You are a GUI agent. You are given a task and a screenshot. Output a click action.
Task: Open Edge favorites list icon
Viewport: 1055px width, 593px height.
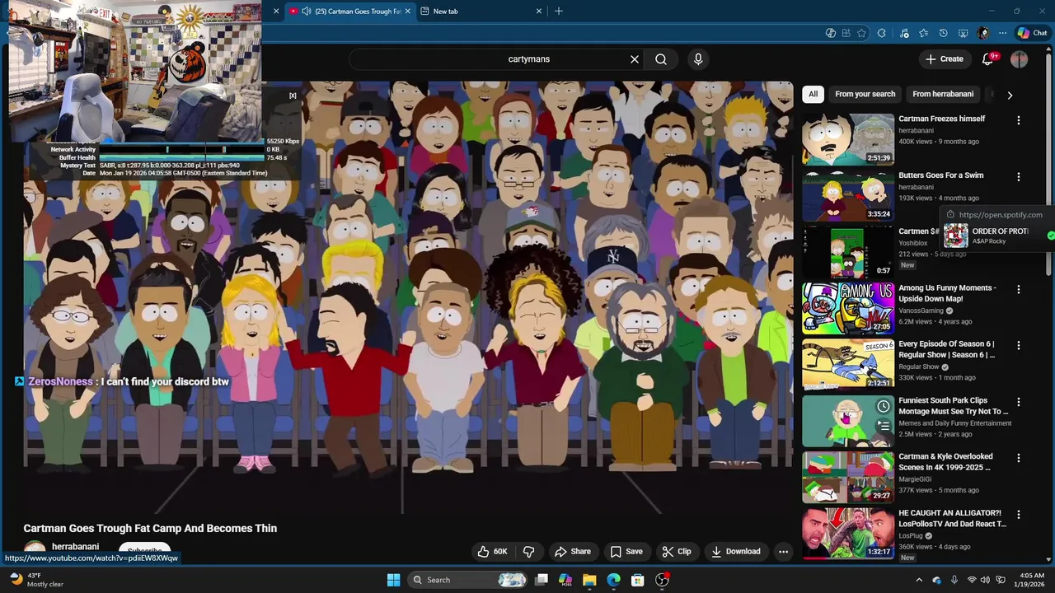pos(923,33)
